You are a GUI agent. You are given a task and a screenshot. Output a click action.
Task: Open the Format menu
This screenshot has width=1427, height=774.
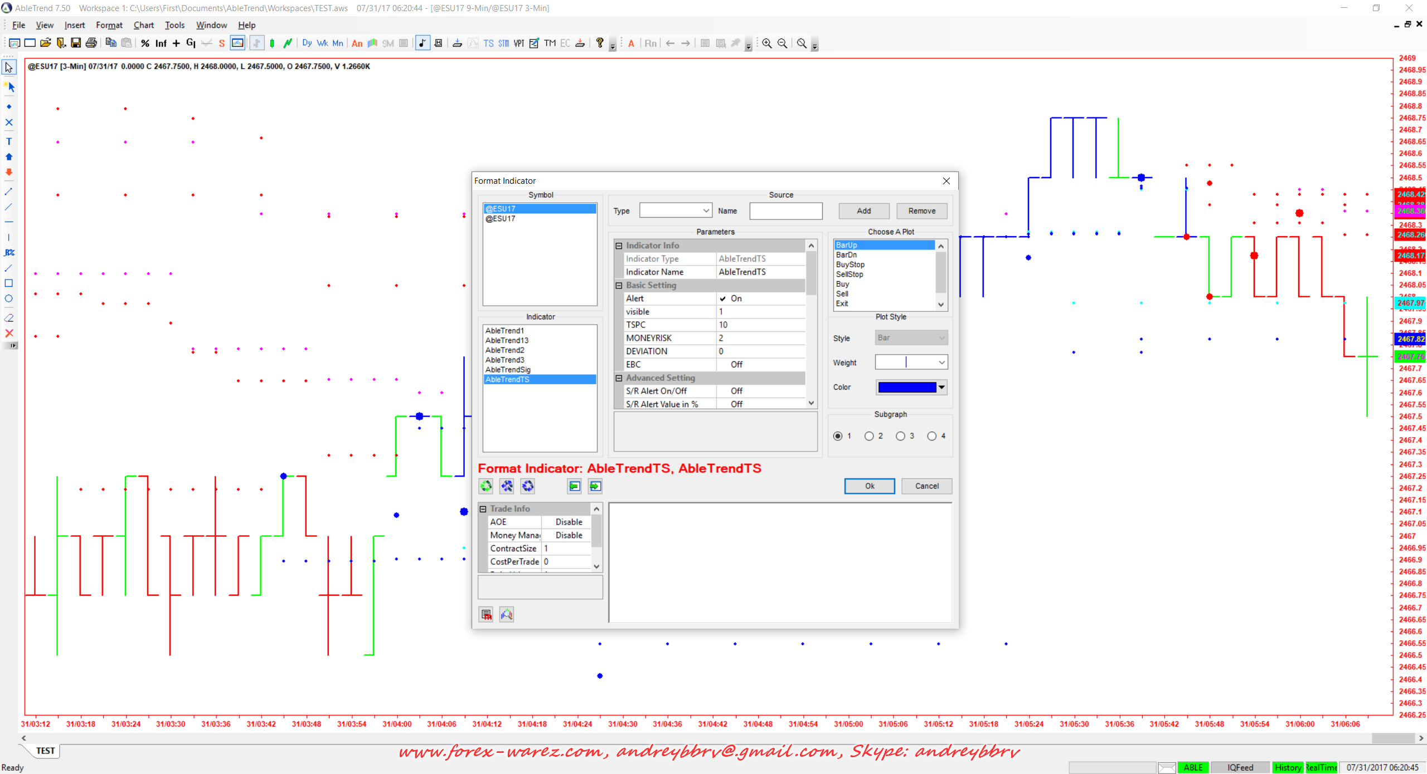click(x=109, y=25)
